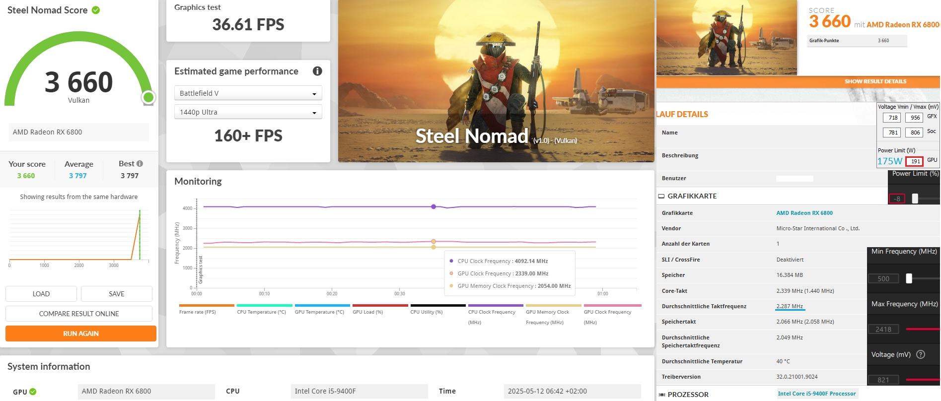Click the Power Limit -8 value field
Screen dimensions: 941x401
pos(897,199)
